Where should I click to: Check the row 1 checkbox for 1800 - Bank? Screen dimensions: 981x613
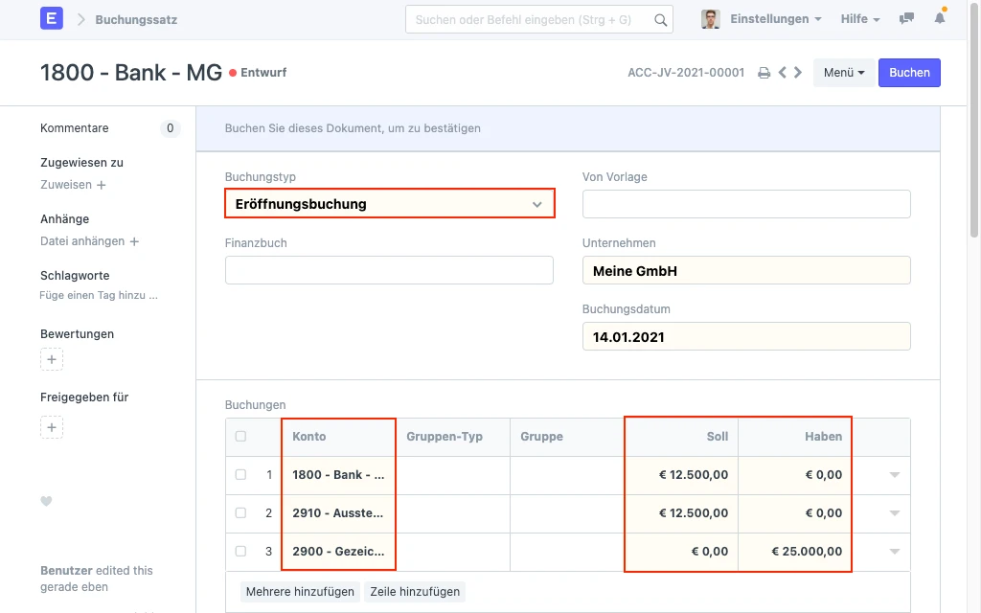(240, 475)
